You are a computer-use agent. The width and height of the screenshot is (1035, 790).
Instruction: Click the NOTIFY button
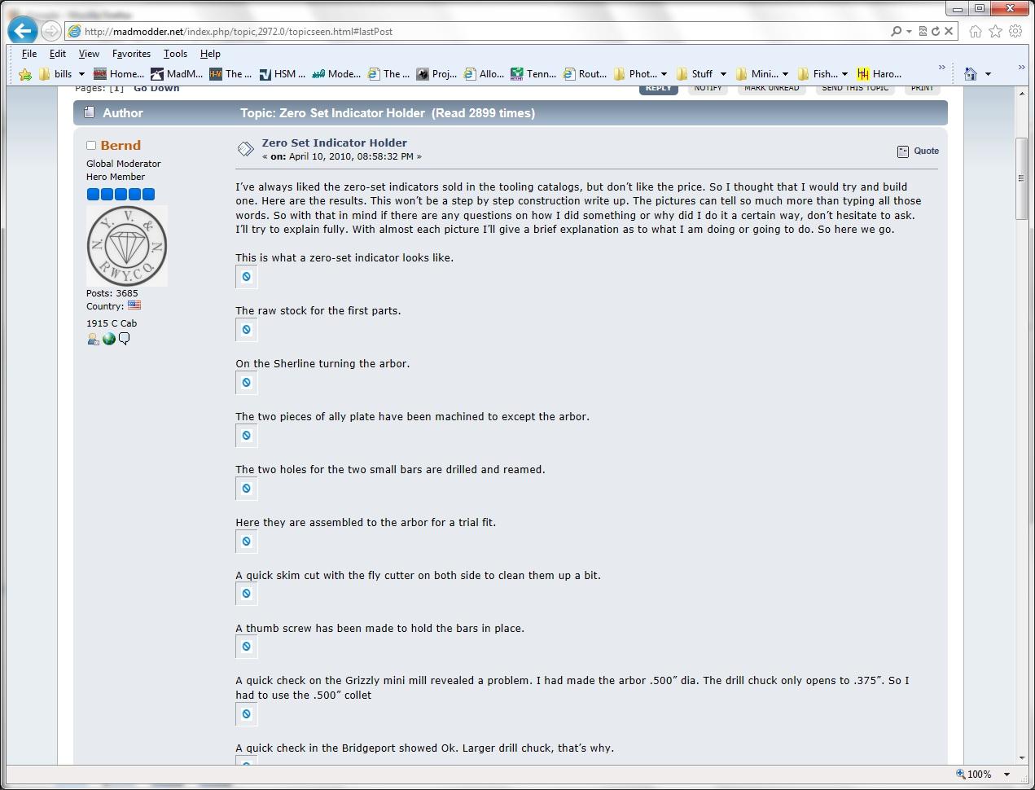tap(708, 88)
